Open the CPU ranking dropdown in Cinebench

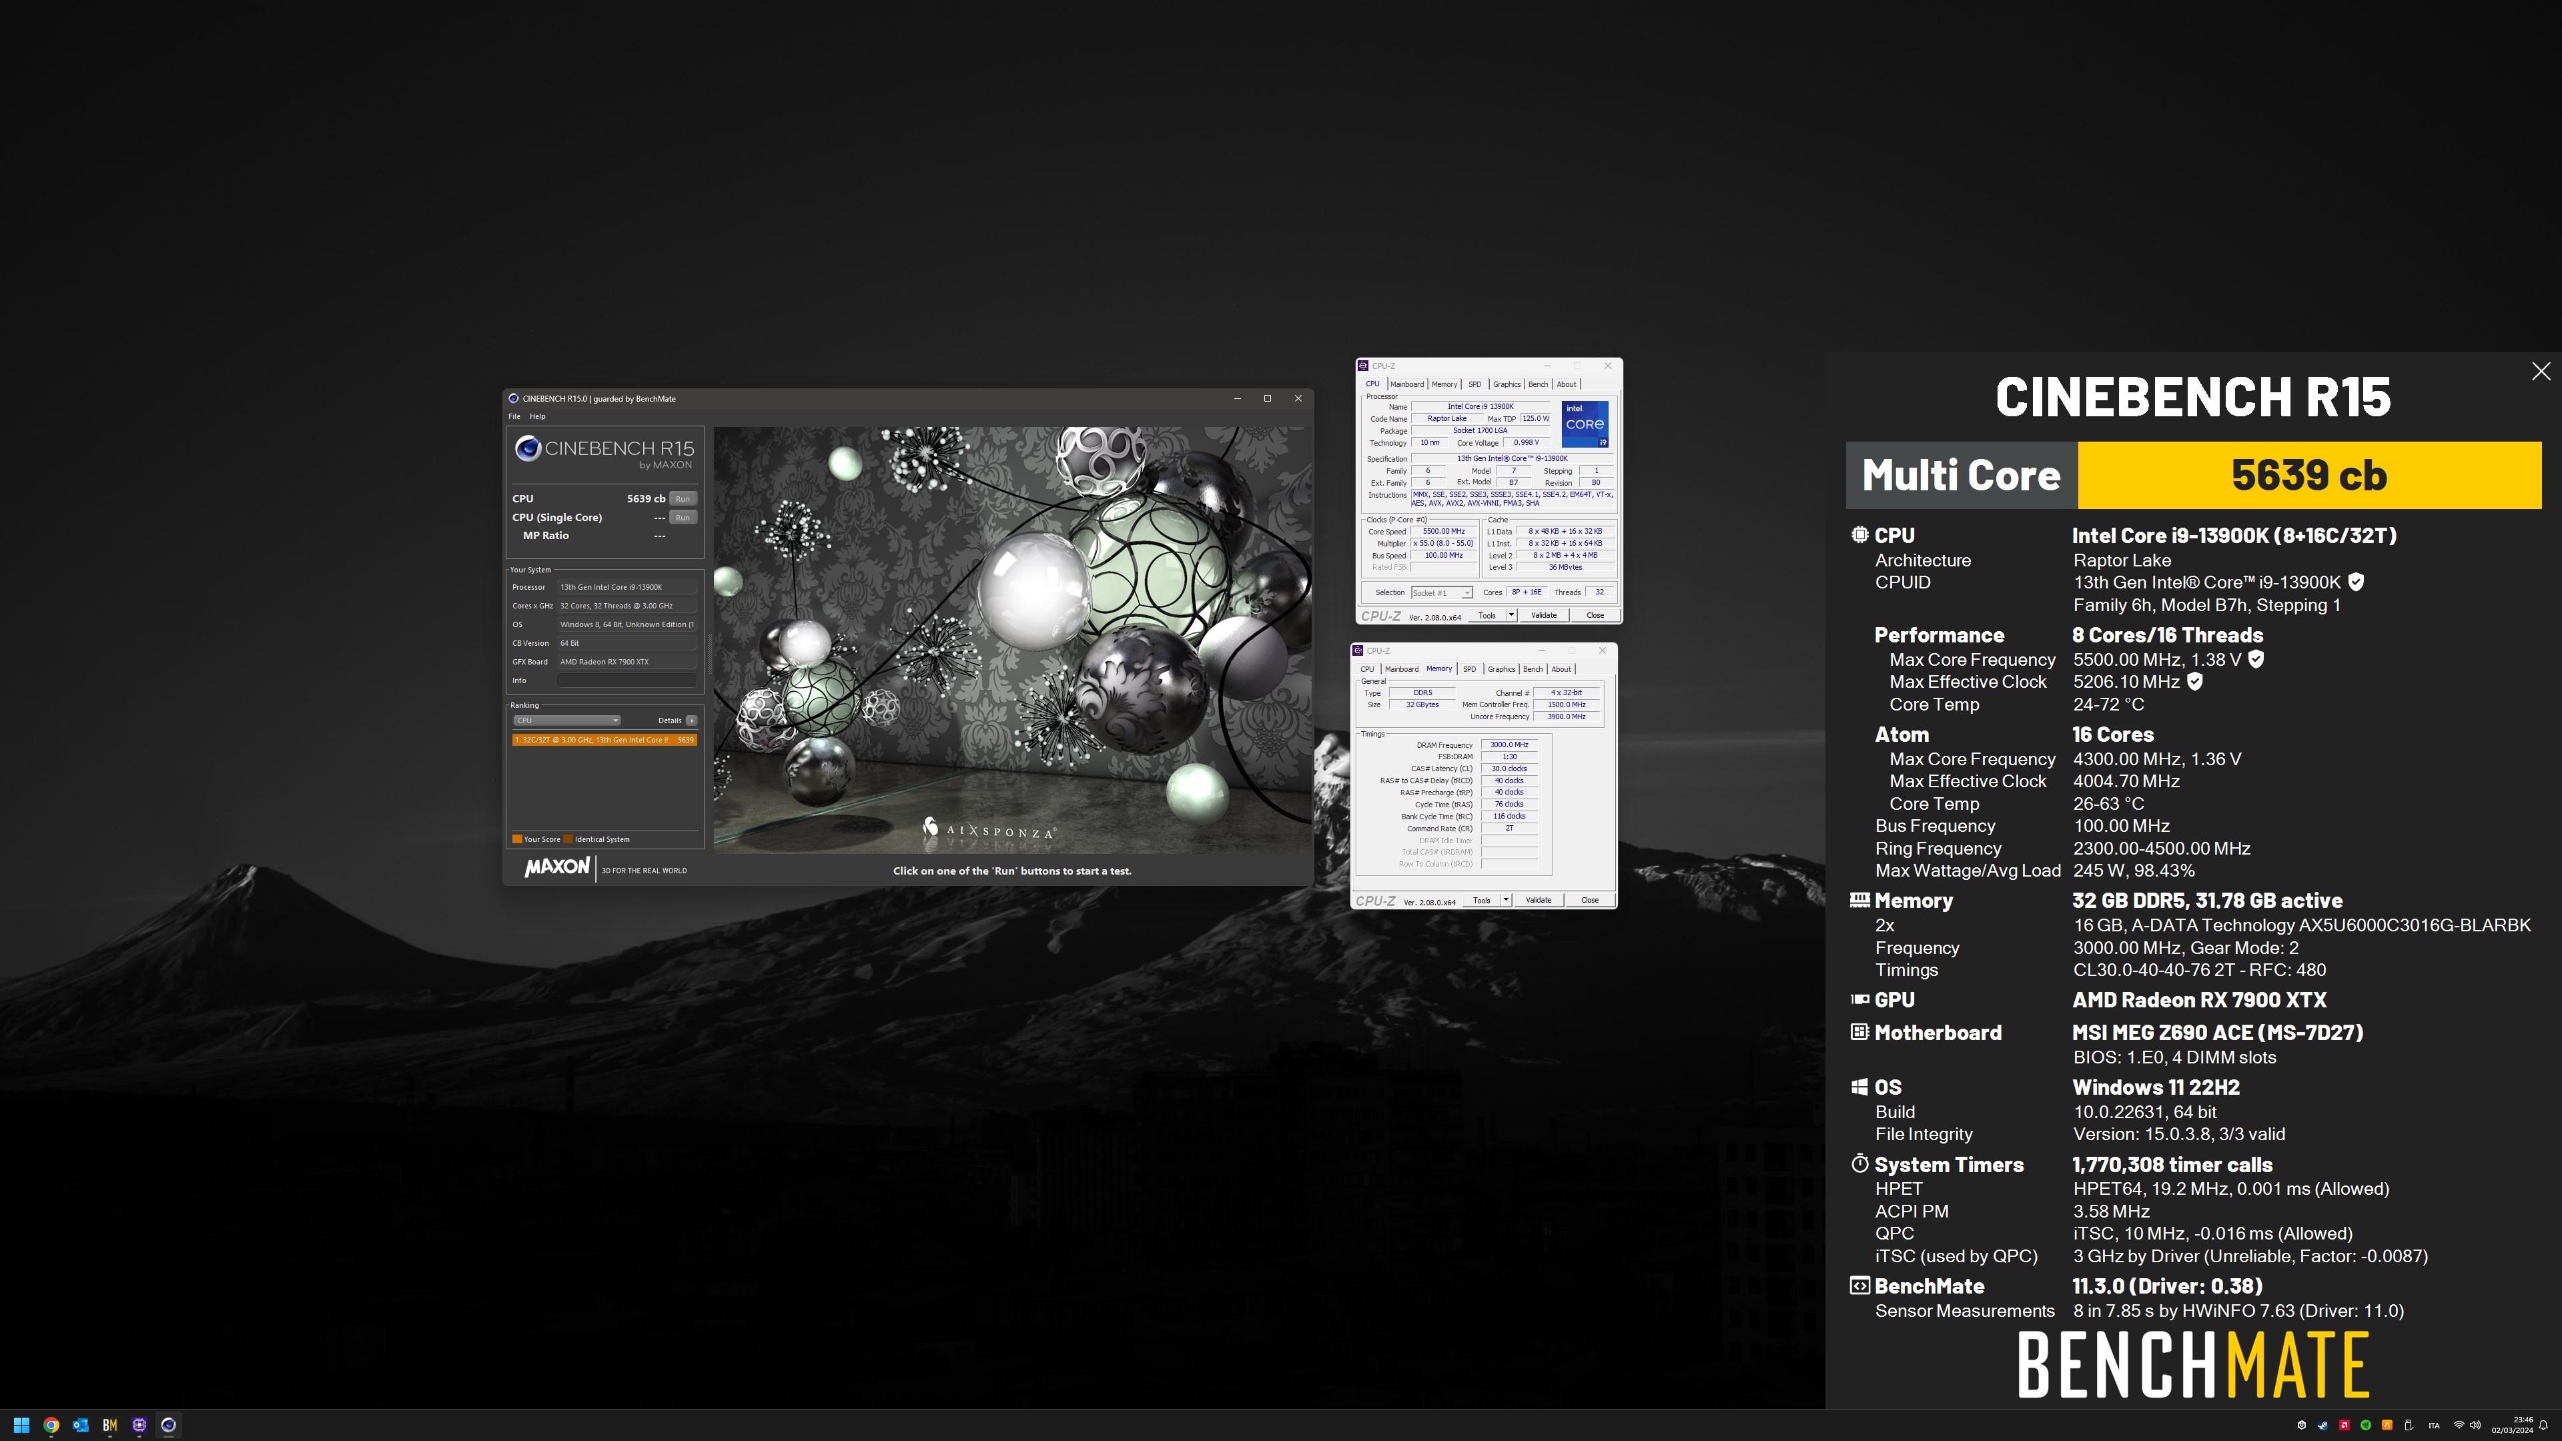point(567,720)
